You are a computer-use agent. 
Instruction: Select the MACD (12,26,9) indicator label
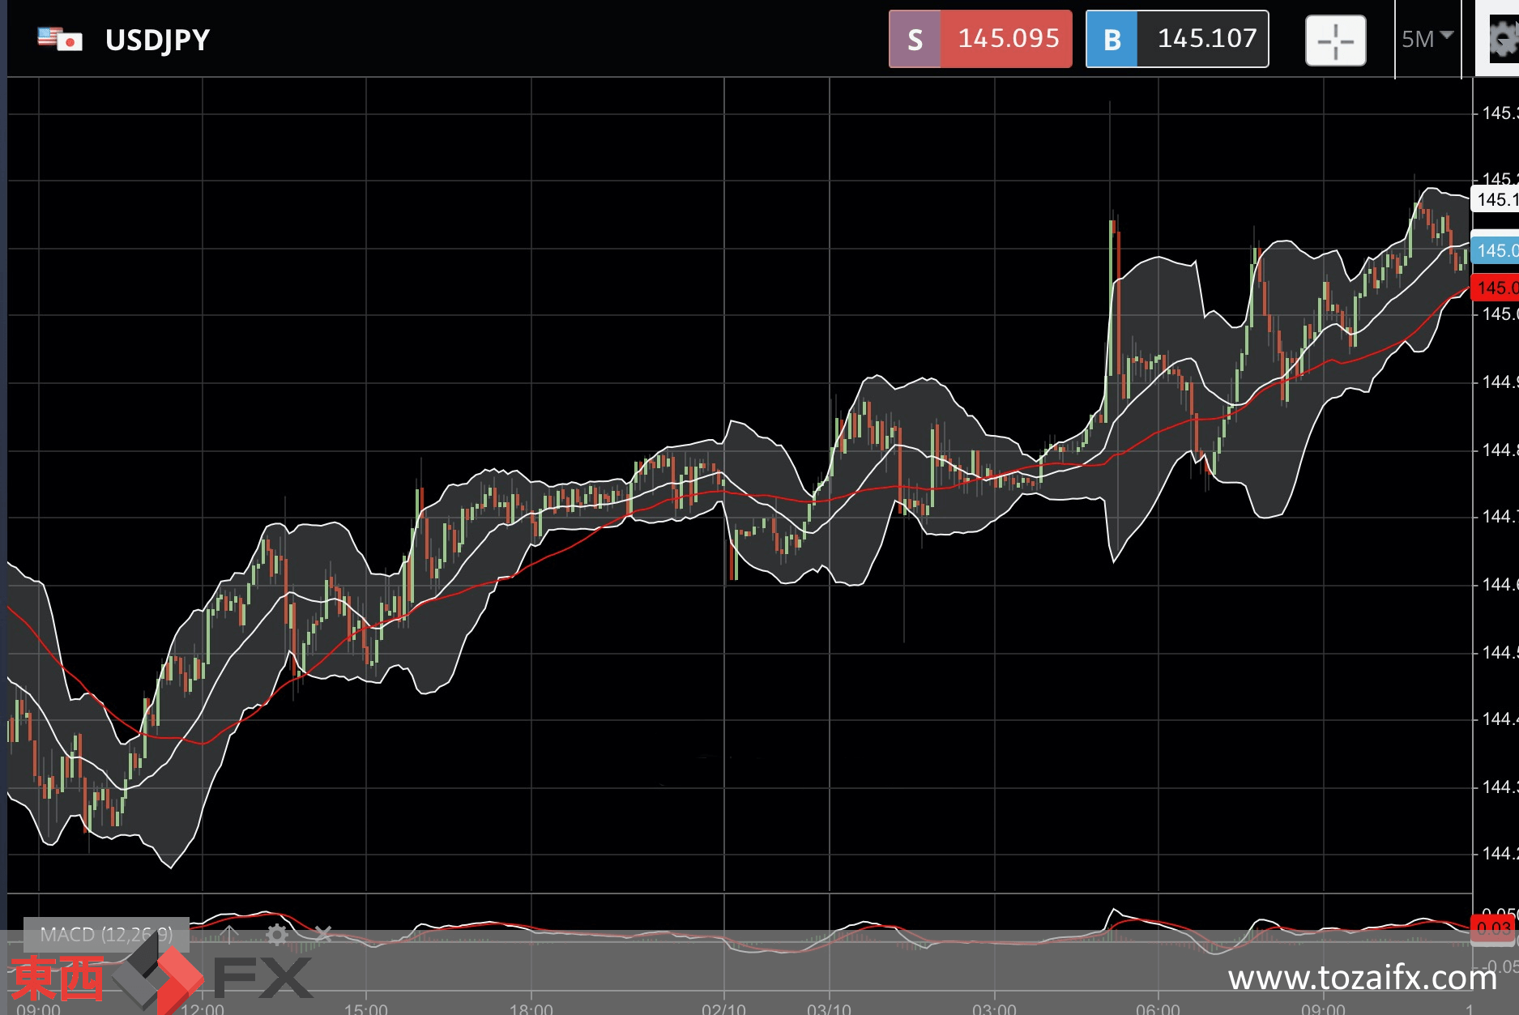(x=106, y=935)
